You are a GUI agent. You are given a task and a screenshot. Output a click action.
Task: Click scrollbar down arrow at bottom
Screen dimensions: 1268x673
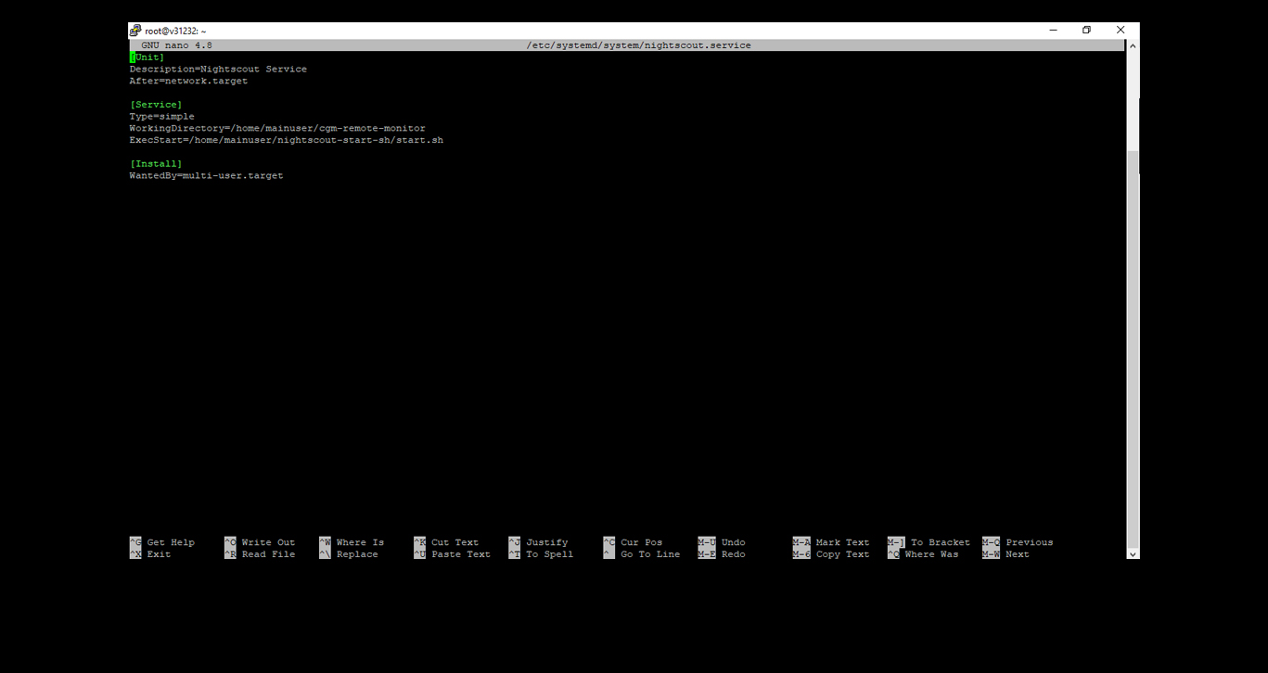pyautogui.click(x=1133, y=553)
